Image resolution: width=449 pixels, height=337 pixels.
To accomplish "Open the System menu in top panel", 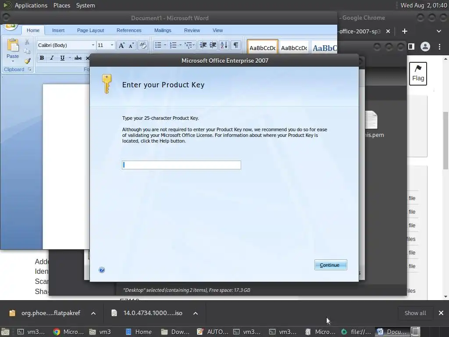I will 86,5.
